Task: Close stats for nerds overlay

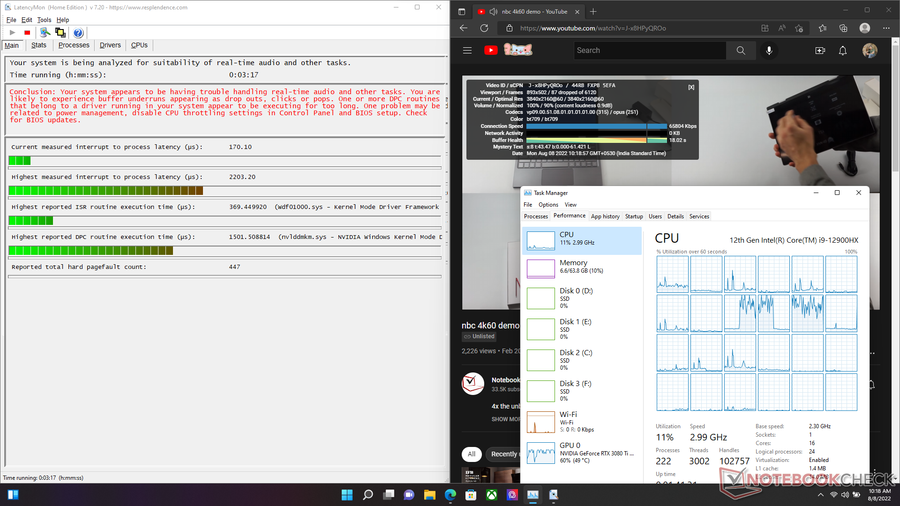Action: coord(691,87)
